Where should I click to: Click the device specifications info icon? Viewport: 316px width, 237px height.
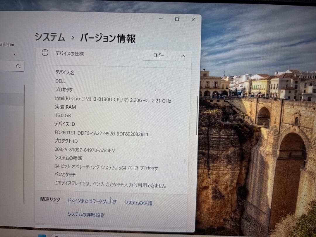point(44,54)
